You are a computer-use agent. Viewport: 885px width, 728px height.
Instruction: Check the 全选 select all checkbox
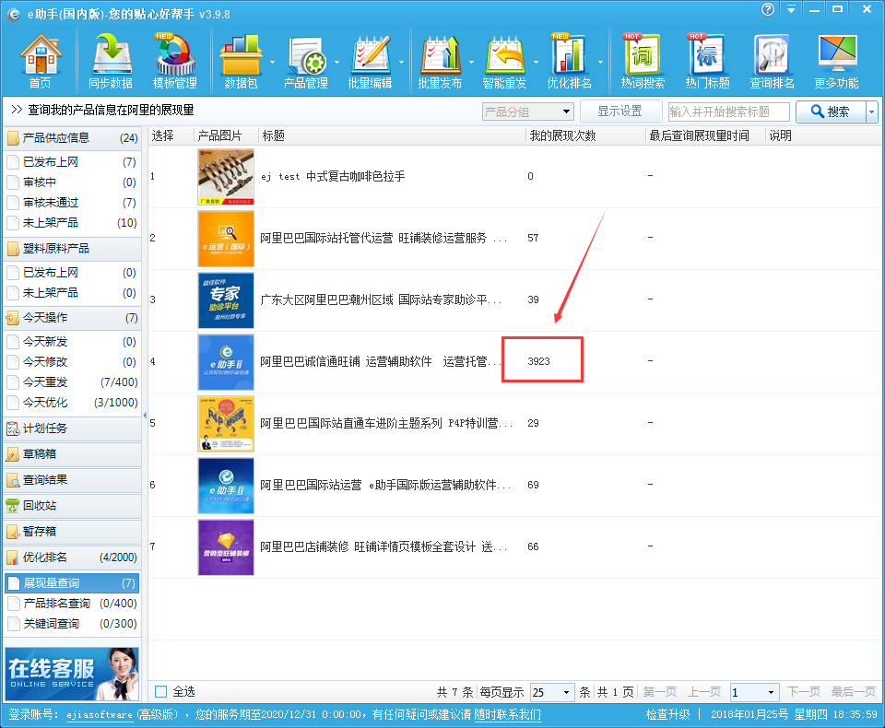[161, 692]
